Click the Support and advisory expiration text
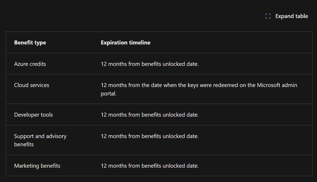 150,136
